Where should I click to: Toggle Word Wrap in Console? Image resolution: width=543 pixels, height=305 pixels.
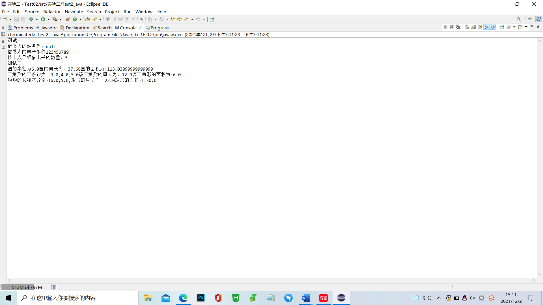[480, 27]
